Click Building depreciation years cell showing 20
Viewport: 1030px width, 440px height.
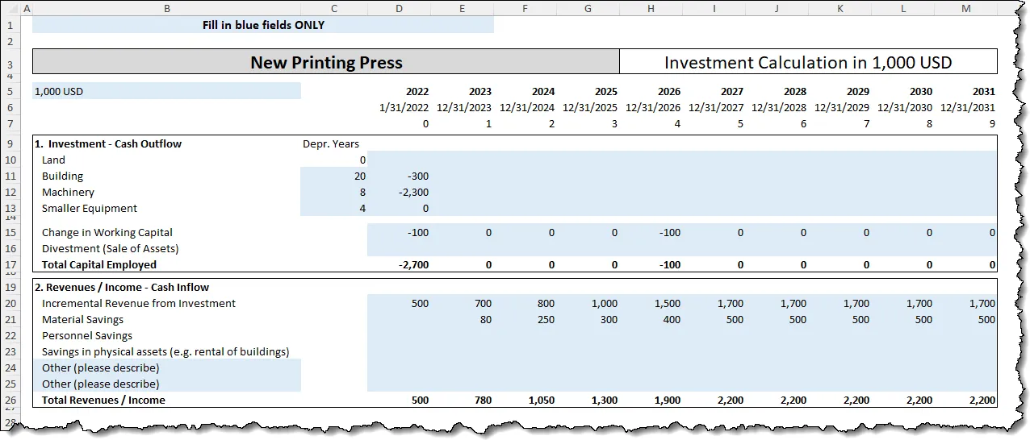click(x=333, y=176)
